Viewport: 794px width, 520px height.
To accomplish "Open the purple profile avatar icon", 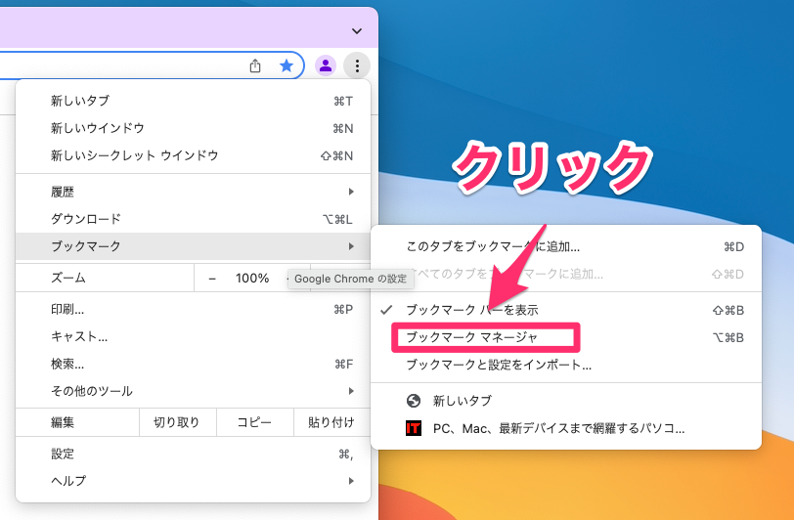I will pos(326,65).
